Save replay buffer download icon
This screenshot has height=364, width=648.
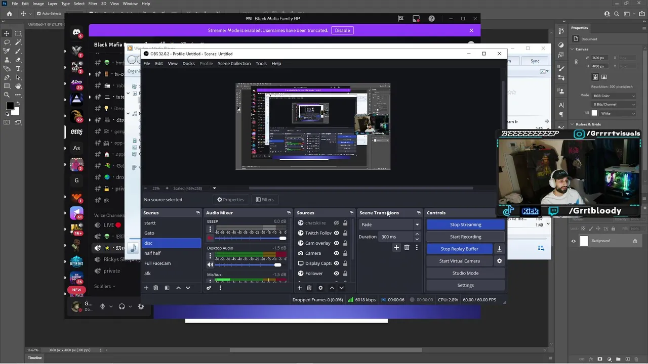(499, 249)
